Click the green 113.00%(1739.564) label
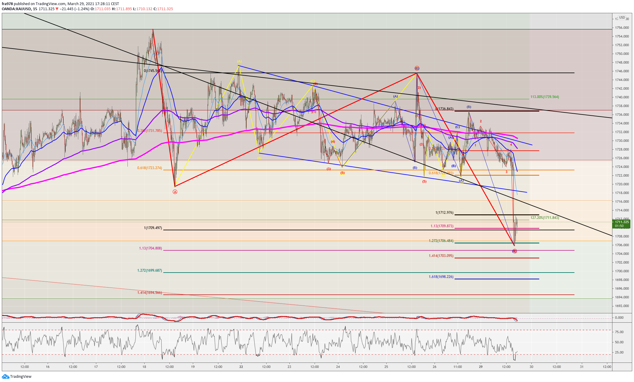Viewport: 634px width, 382px height. (545, 97)
